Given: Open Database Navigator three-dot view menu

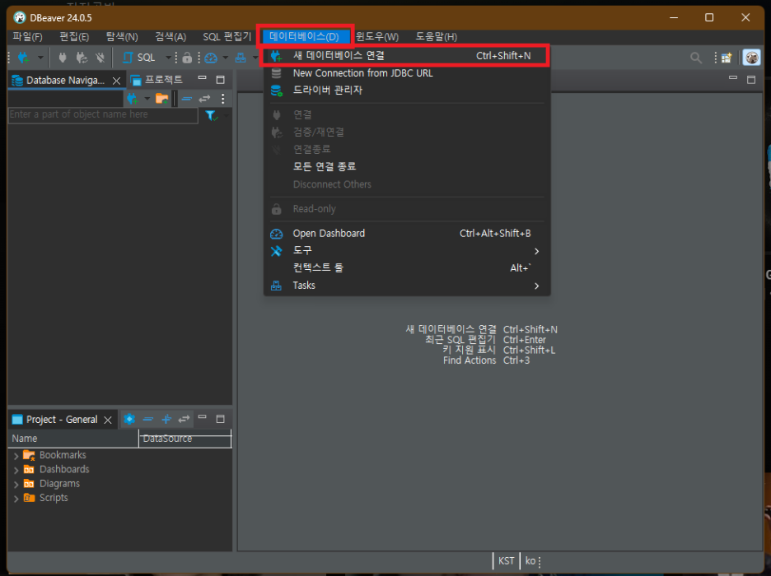Looking at the screenshot, I should tap(222, 99).
